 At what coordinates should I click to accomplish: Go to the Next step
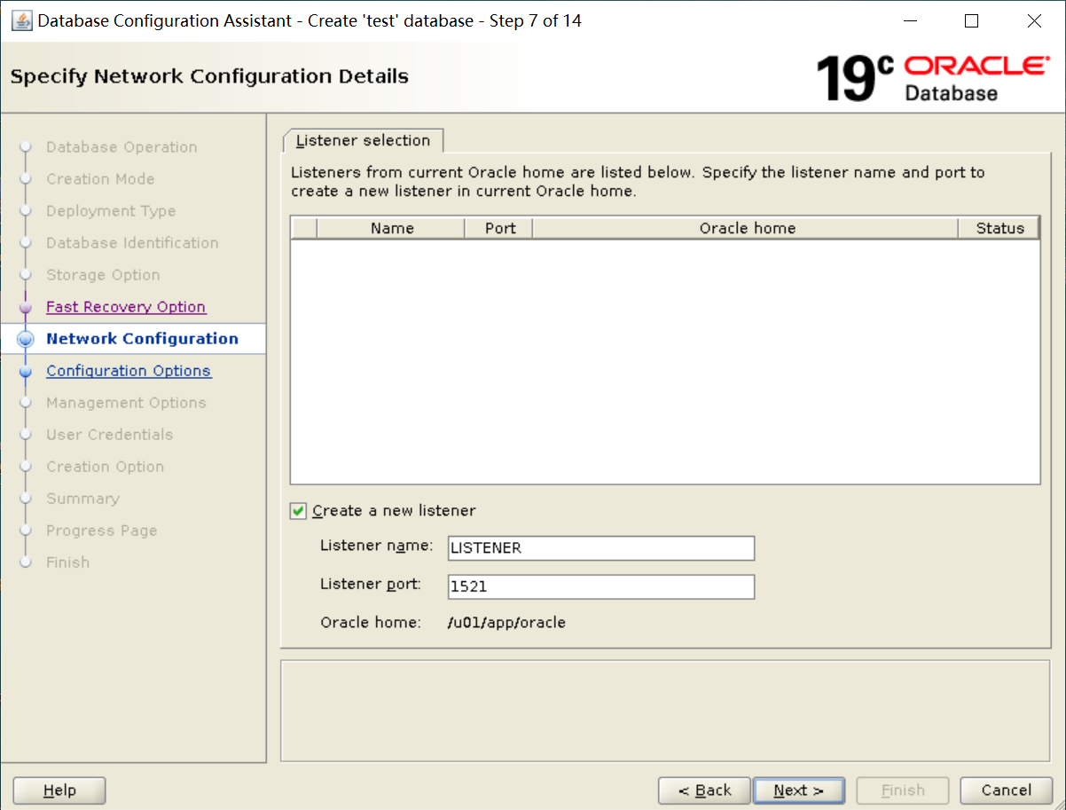798,790
